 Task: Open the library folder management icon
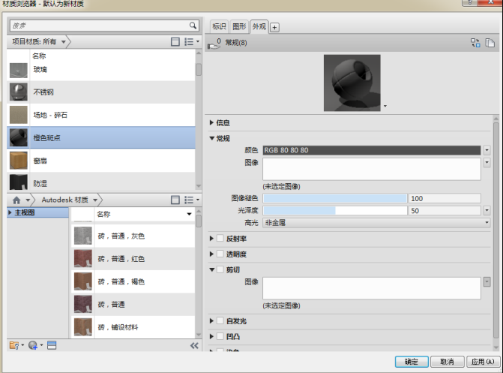click(16, 346)
